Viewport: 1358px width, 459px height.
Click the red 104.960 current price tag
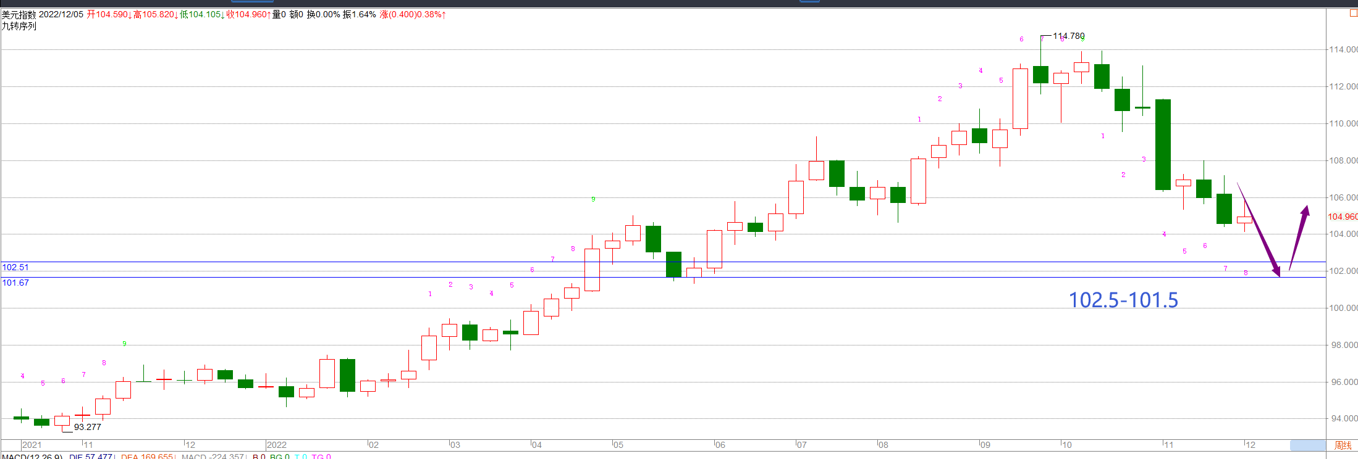[x=1343, y=217]
